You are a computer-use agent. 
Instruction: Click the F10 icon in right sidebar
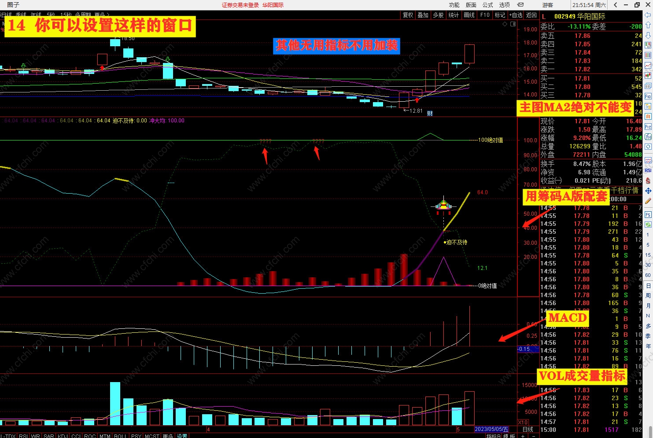click(x=648, y=96)
